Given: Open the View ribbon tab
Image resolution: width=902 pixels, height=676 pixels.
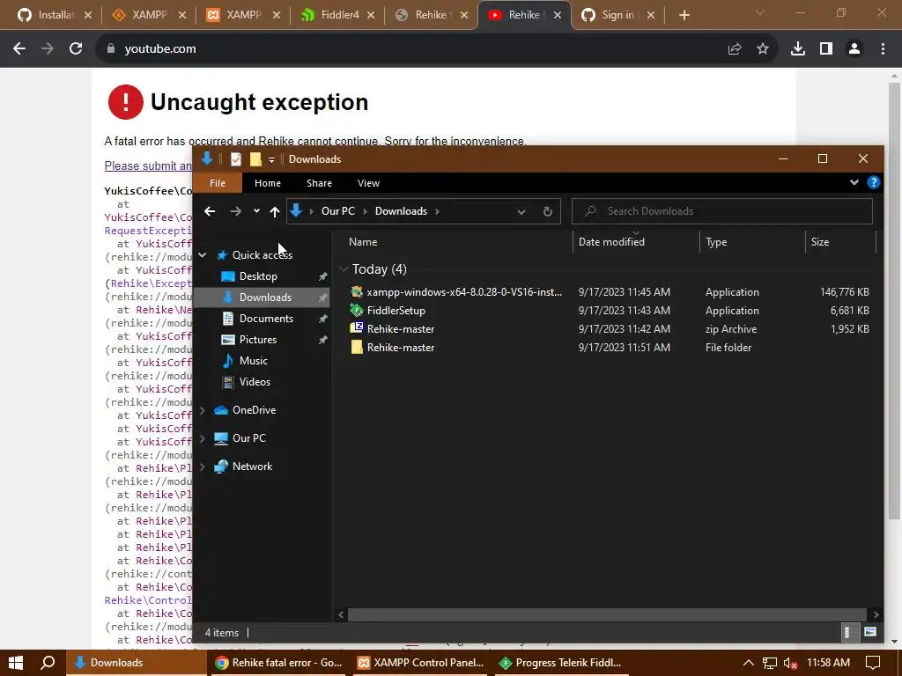Looking at the screenshot, I should click(368, 183).
